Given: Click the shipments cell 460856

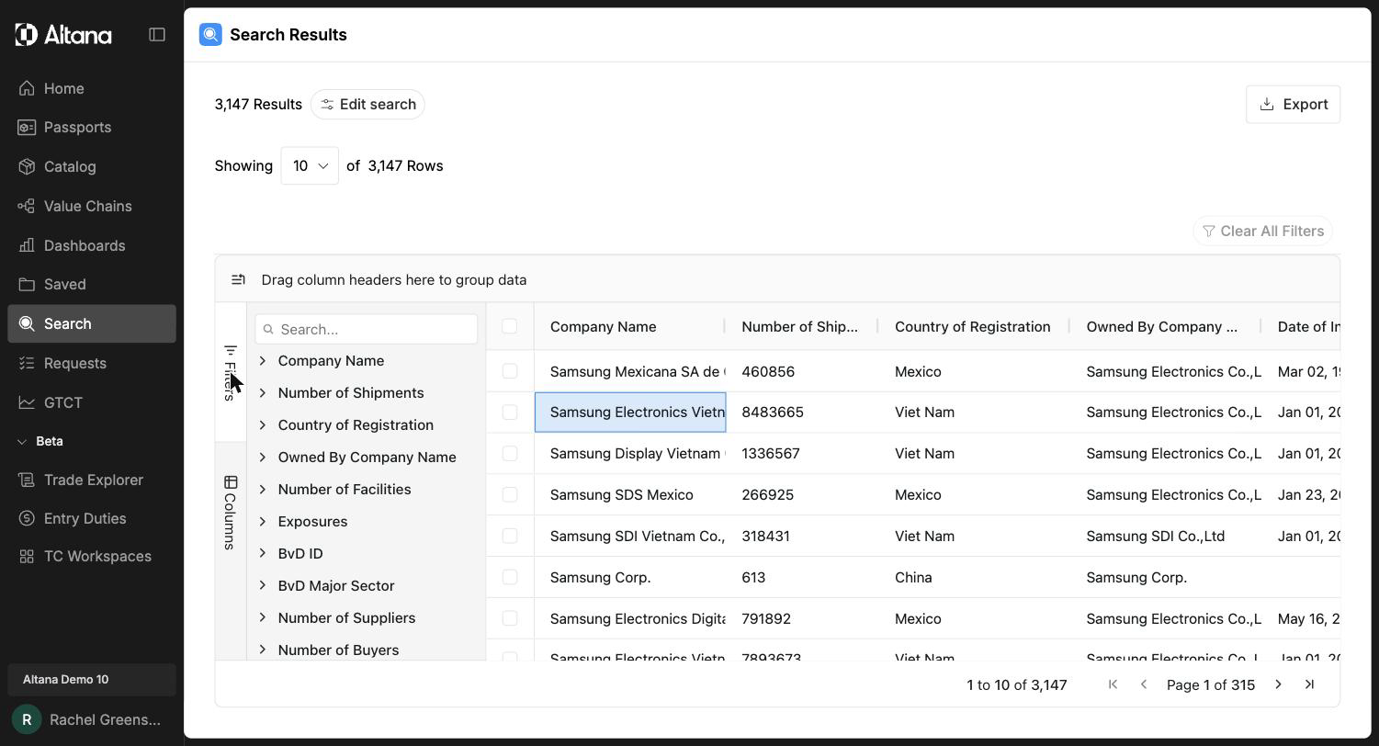Looking at the screenshot, I should (x=801, y=371).
